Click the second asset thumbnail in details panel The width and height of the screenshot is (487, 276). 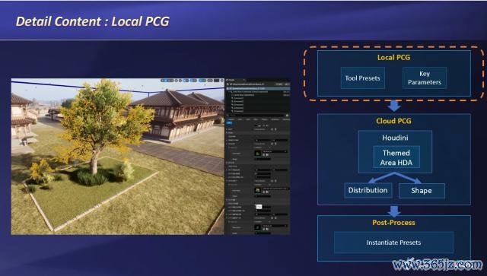tap(258, 190)
